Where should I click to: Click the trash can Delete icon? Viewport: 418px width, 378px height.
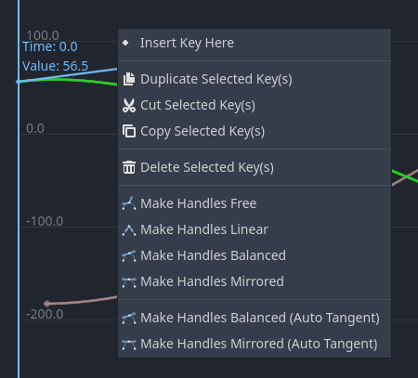point(129,167)
